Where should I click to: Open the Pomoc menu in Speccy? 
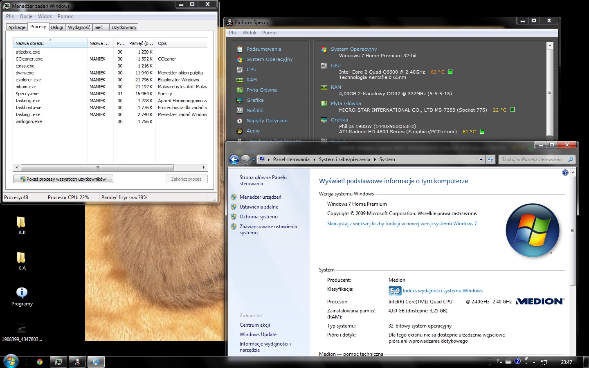click(x=270, y=33)
